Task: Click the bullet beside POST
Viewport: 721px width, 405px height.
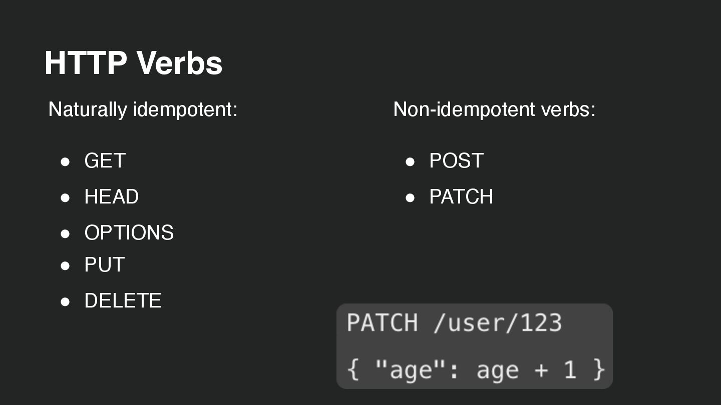Action: (x=410, y=161)
